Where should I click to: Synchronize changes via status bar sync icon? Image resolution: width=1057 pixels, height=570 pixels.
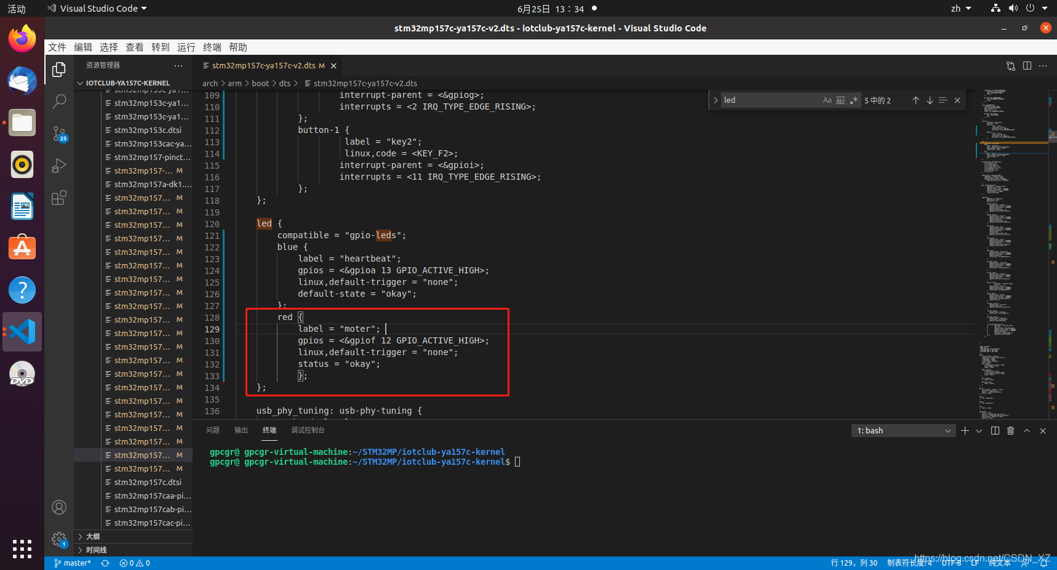(105, 563)
